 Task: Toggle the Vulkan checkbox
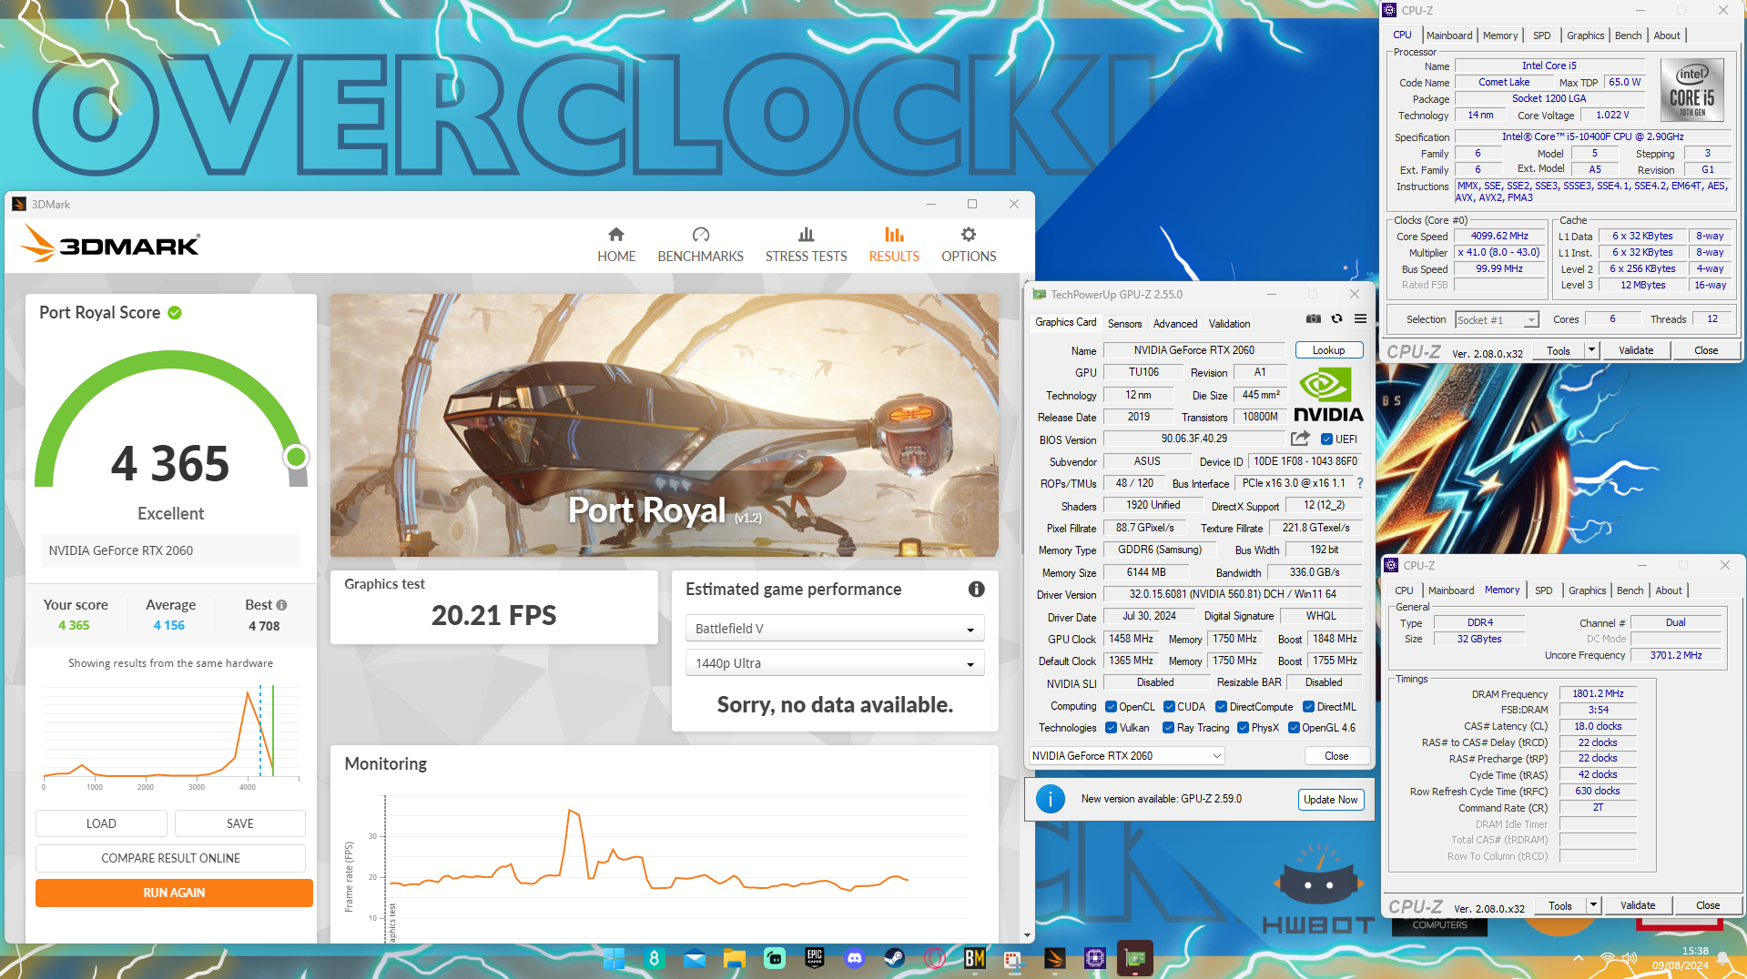(1111, 728)
